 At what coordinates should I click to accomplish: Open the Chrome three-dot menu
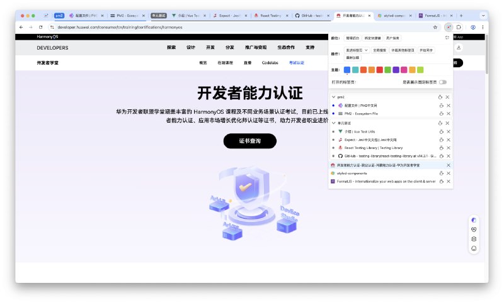tap(483, 27)
